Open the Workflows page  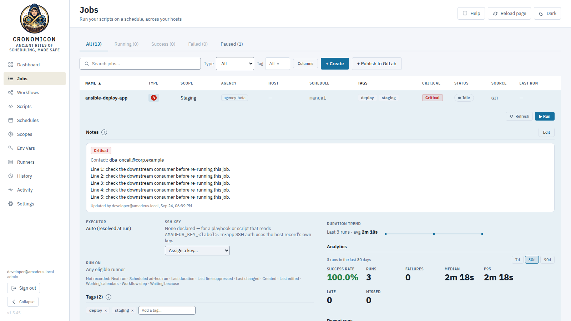pos(35,92)
